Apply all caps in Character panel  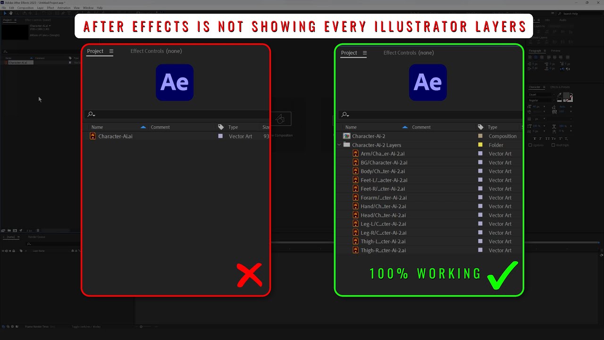point(547,138)
